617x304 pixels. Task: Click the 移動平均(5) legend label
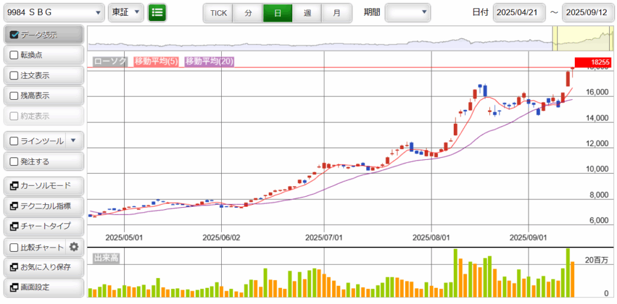click(x=156, y=61)
